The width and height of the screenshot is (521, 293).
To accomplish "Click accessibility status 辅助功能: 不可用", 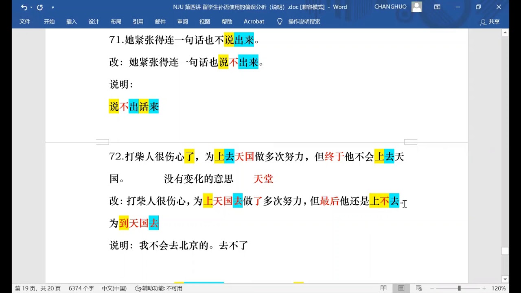I will pyautogui.click(x=159, y=288).
